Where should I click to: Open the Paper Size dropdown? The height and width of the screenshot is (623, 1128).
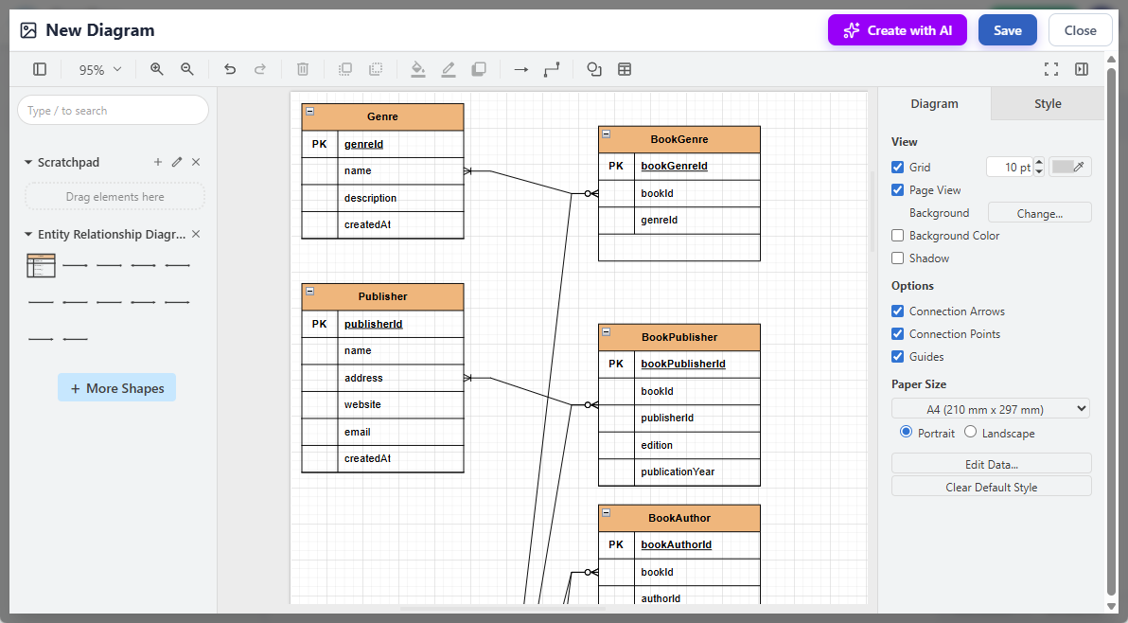click(x=991, y=408)
